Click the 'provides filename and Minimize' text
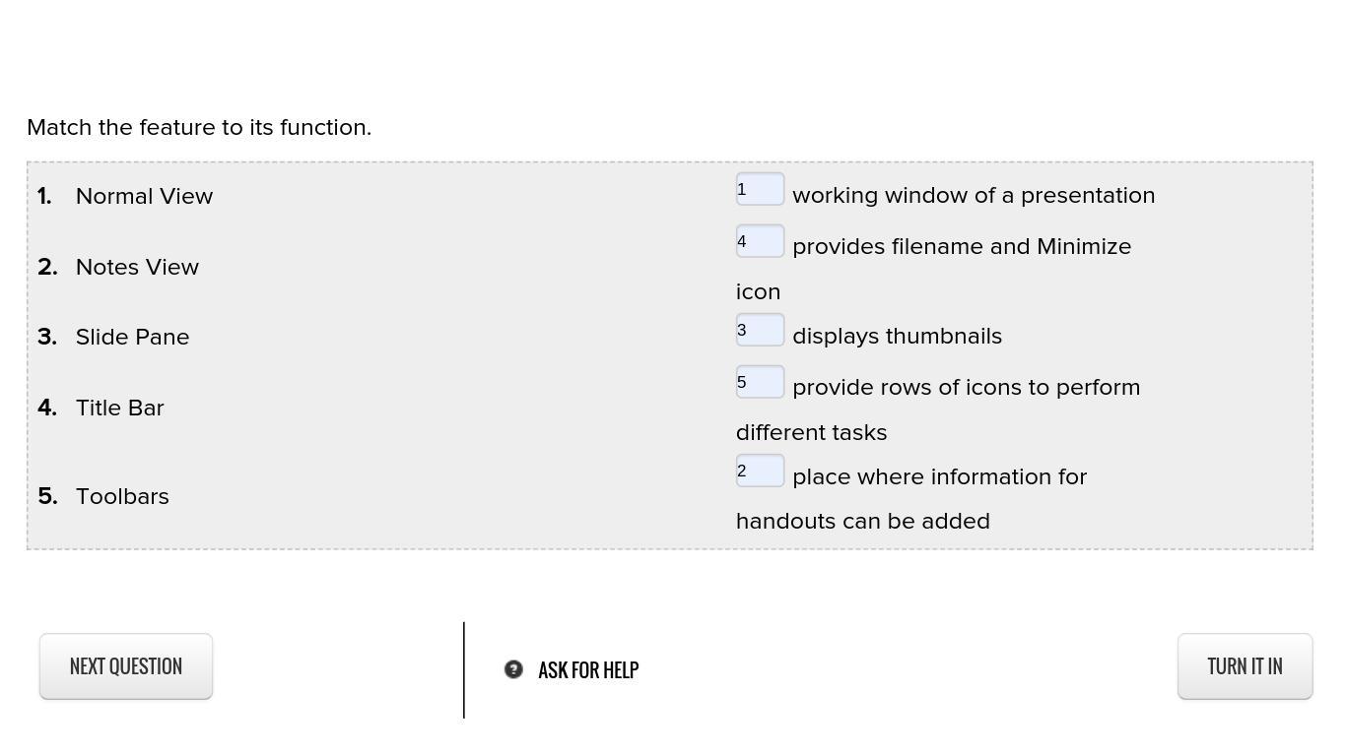Screen dimensions: 1346x756 click(x=962, y=246)
